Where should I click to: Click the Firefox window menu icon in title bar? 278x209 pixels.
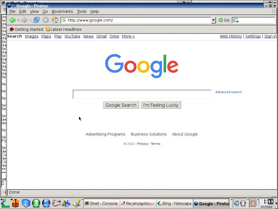10,6
